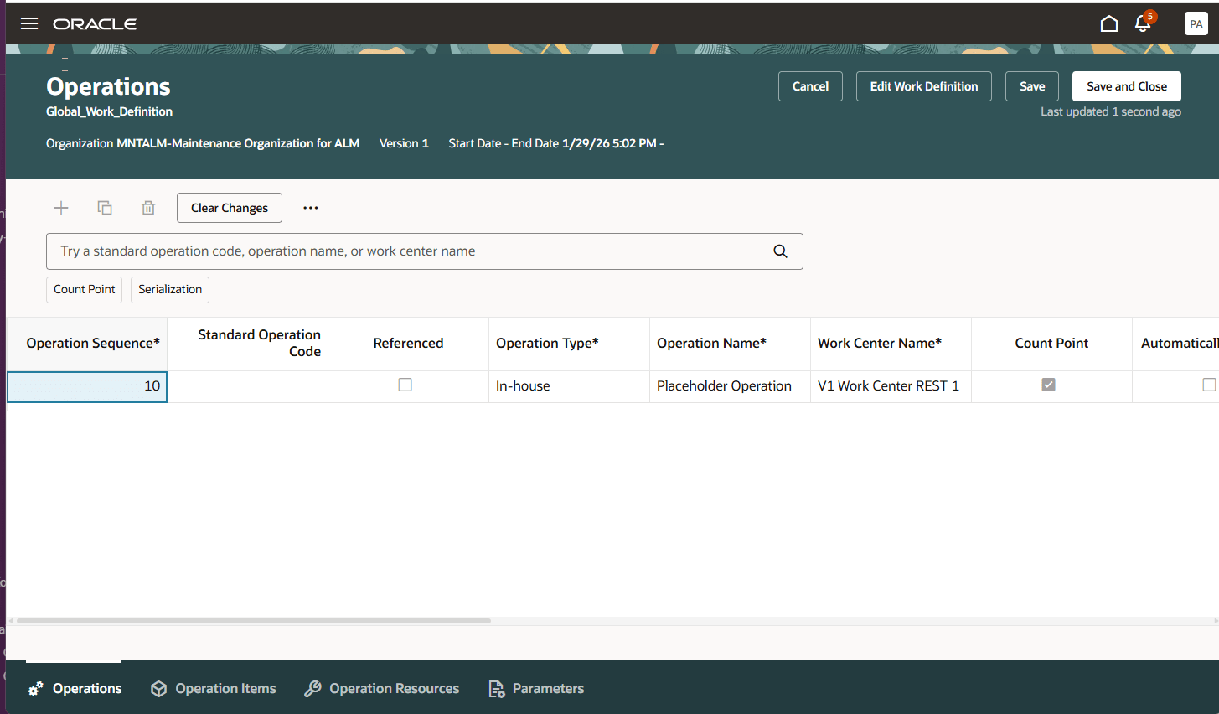Click the search magnifier icon
1219x714 pixels.
point(779,251)
